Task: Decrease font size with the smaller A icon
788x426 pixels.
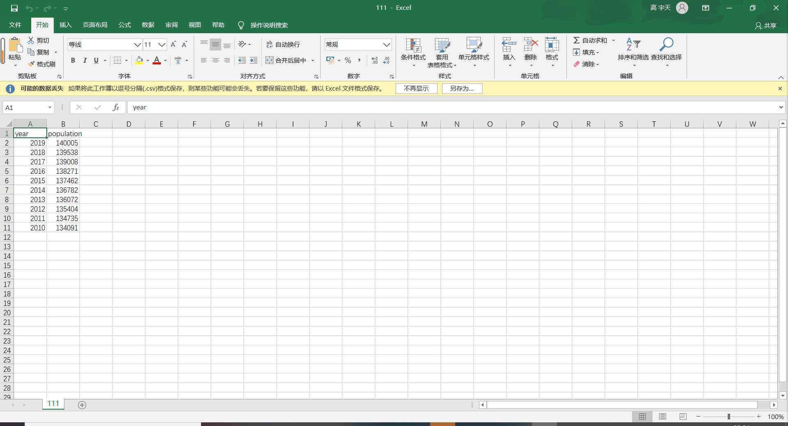Action: [184, 44]
